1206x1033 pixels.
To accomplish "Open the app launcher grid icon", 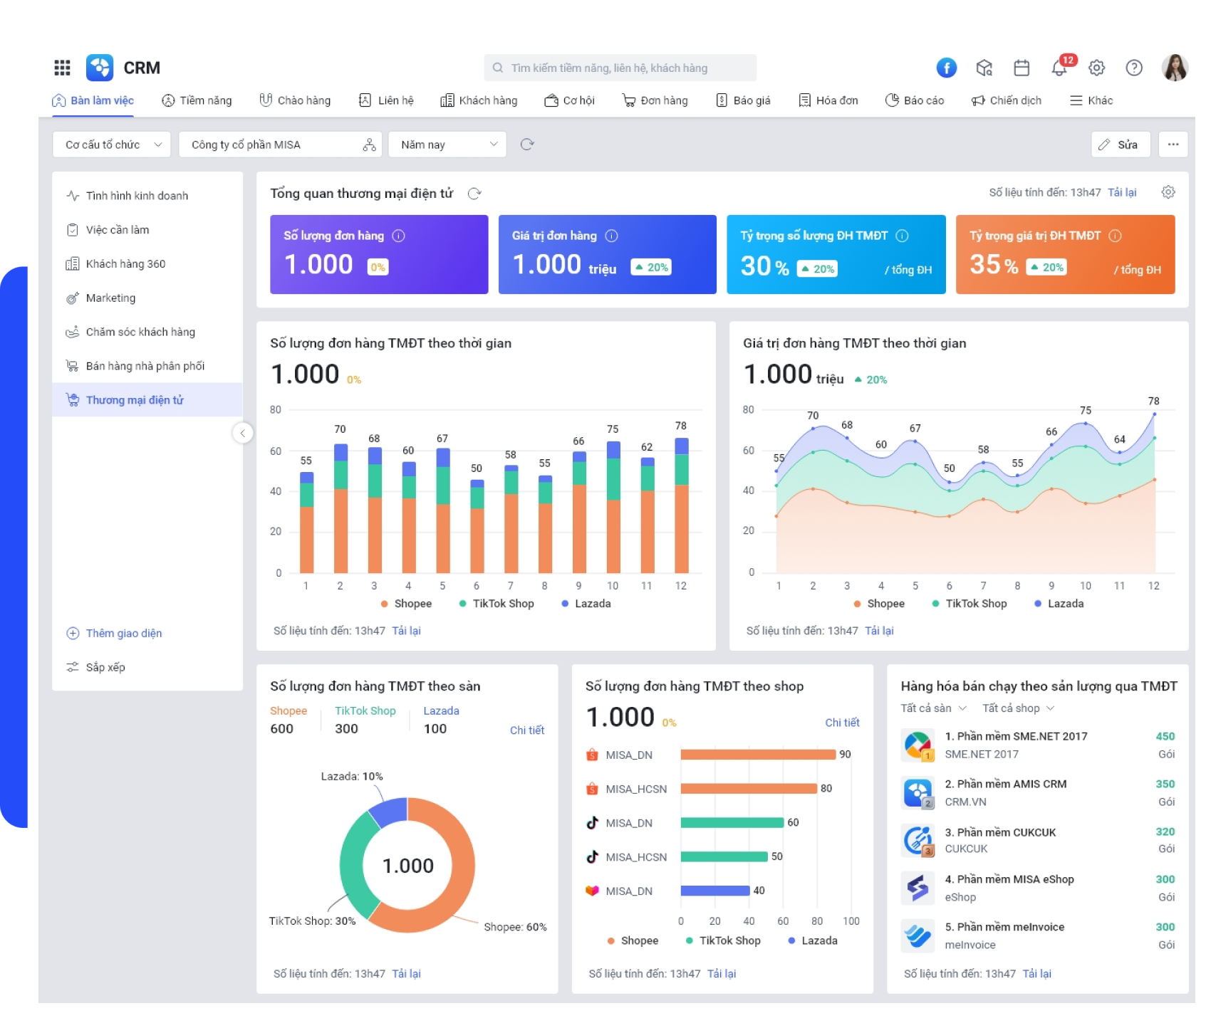I will tap(62, 68).
